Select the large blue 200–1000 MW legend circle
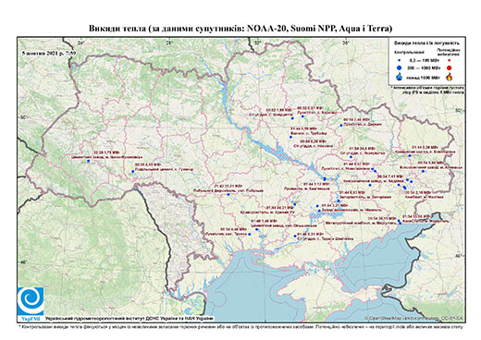Image resolution: width=481 pixels, height=340 pixels. [400, 67]
